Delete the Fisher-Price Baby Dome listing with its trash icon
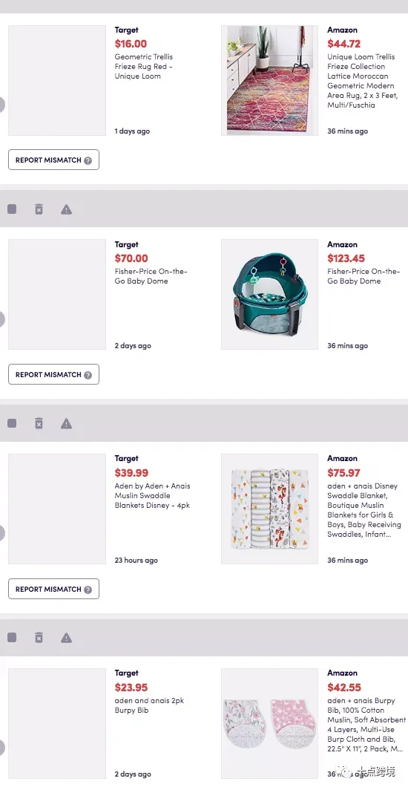408x790 pixels. click(x=39, y=209)
